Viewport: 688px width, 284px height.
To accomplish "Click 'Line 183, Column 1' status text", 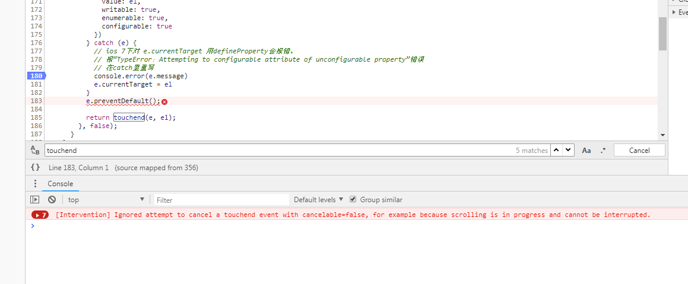I will coord(78,167).
